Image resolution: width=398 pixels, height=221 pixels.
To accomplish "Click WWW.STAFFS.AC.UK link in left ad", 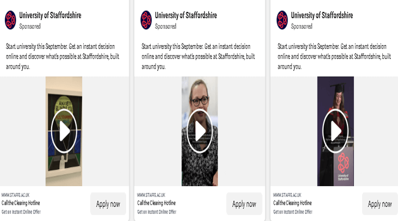I will point(15,195).
